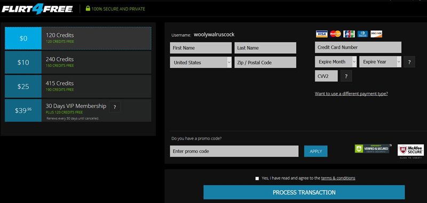The width and height of the screenshot is (427, 203).
Task: Click the 'Do you have a promo code?' label
Action: point(196,139)
